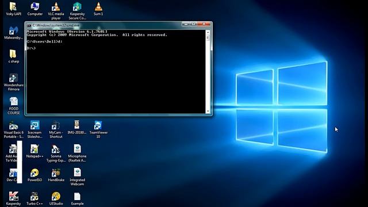
Task: Select the Microphone (Realtek) icon
Action: coord(77,154)
